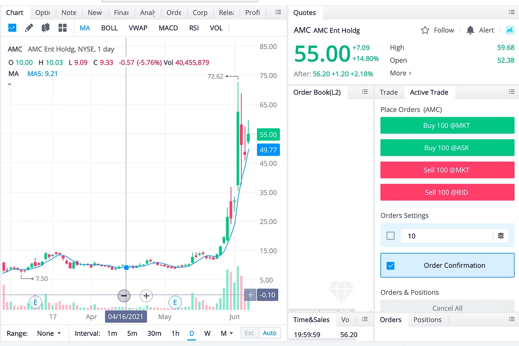Click Buy 100 @MKT button
The width and height of the screenshot is (519, 346).
pos(447,125)
